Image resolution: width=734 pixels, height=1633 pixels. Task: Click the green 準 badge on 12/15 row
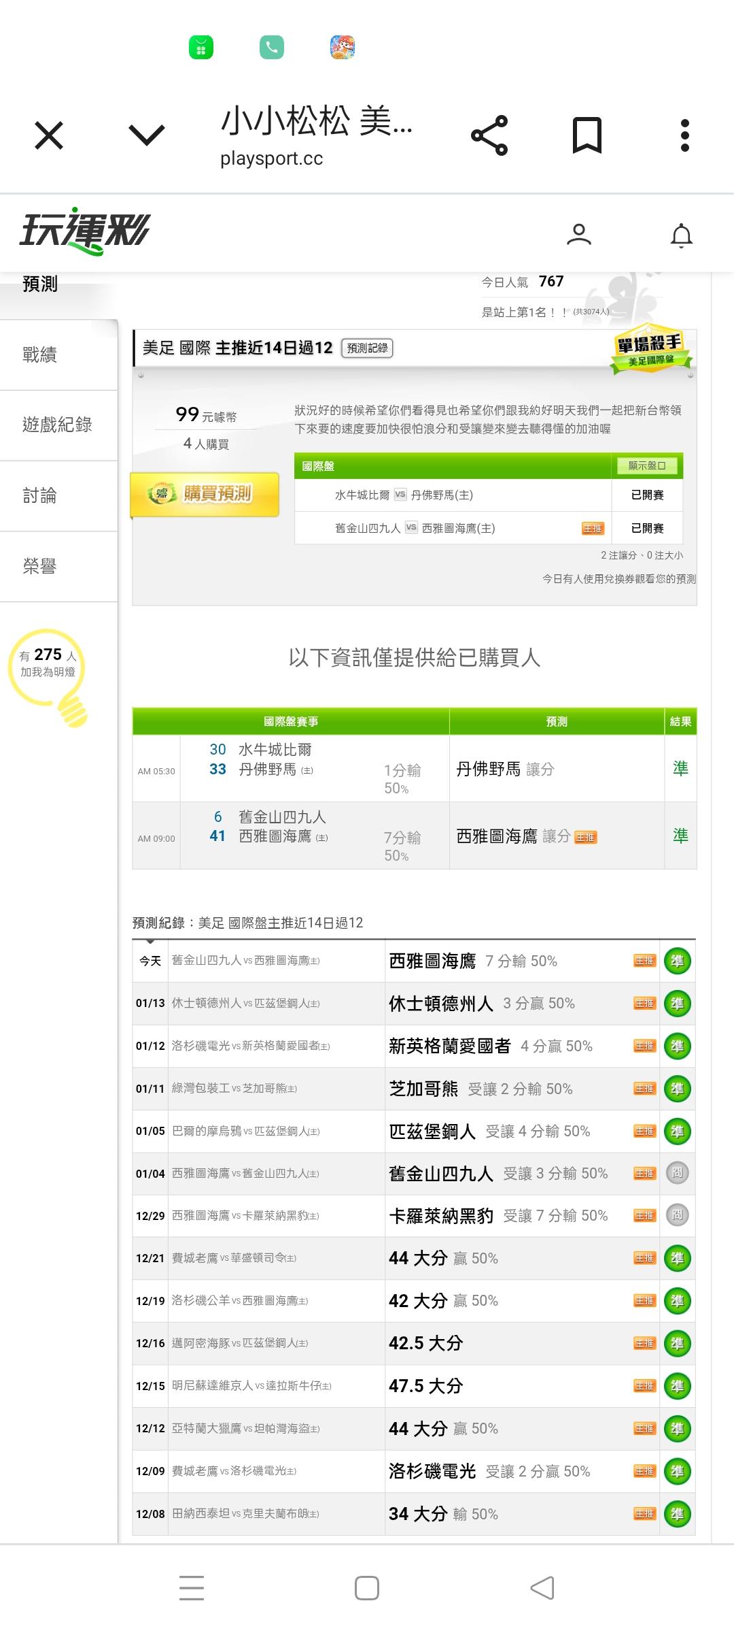click(678, 1386)
